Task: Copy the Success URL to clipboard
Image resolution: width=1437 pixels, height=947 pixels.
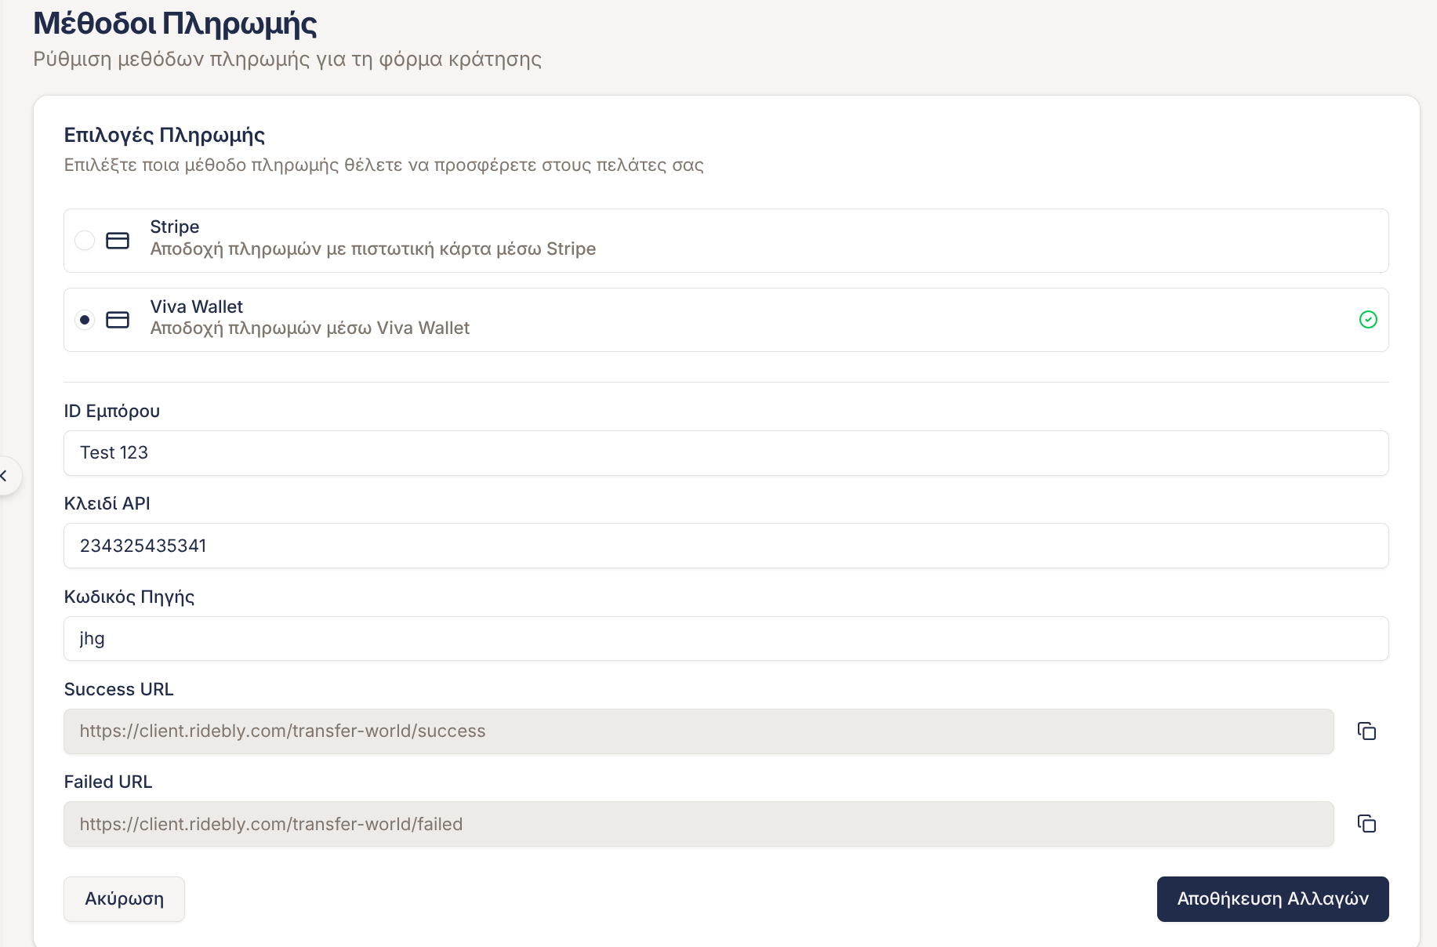Action: (1366, 731)
